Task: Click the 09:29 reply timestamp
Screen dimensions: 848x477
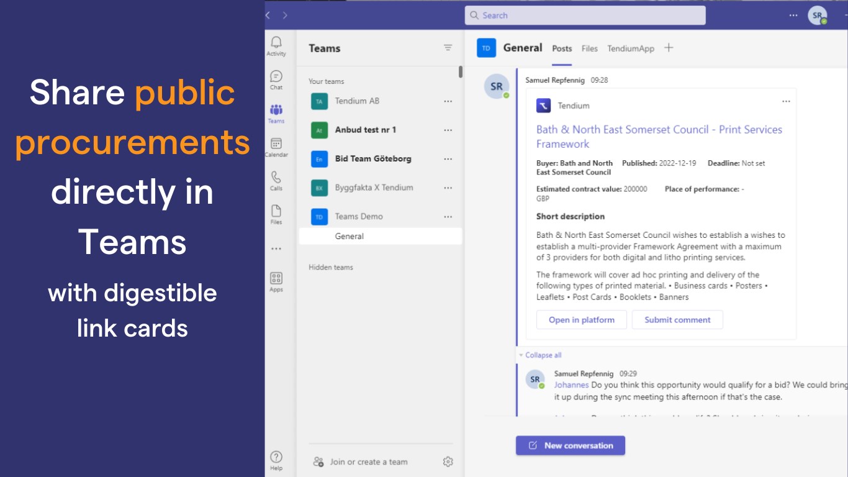Action: [x=628, y=374]
